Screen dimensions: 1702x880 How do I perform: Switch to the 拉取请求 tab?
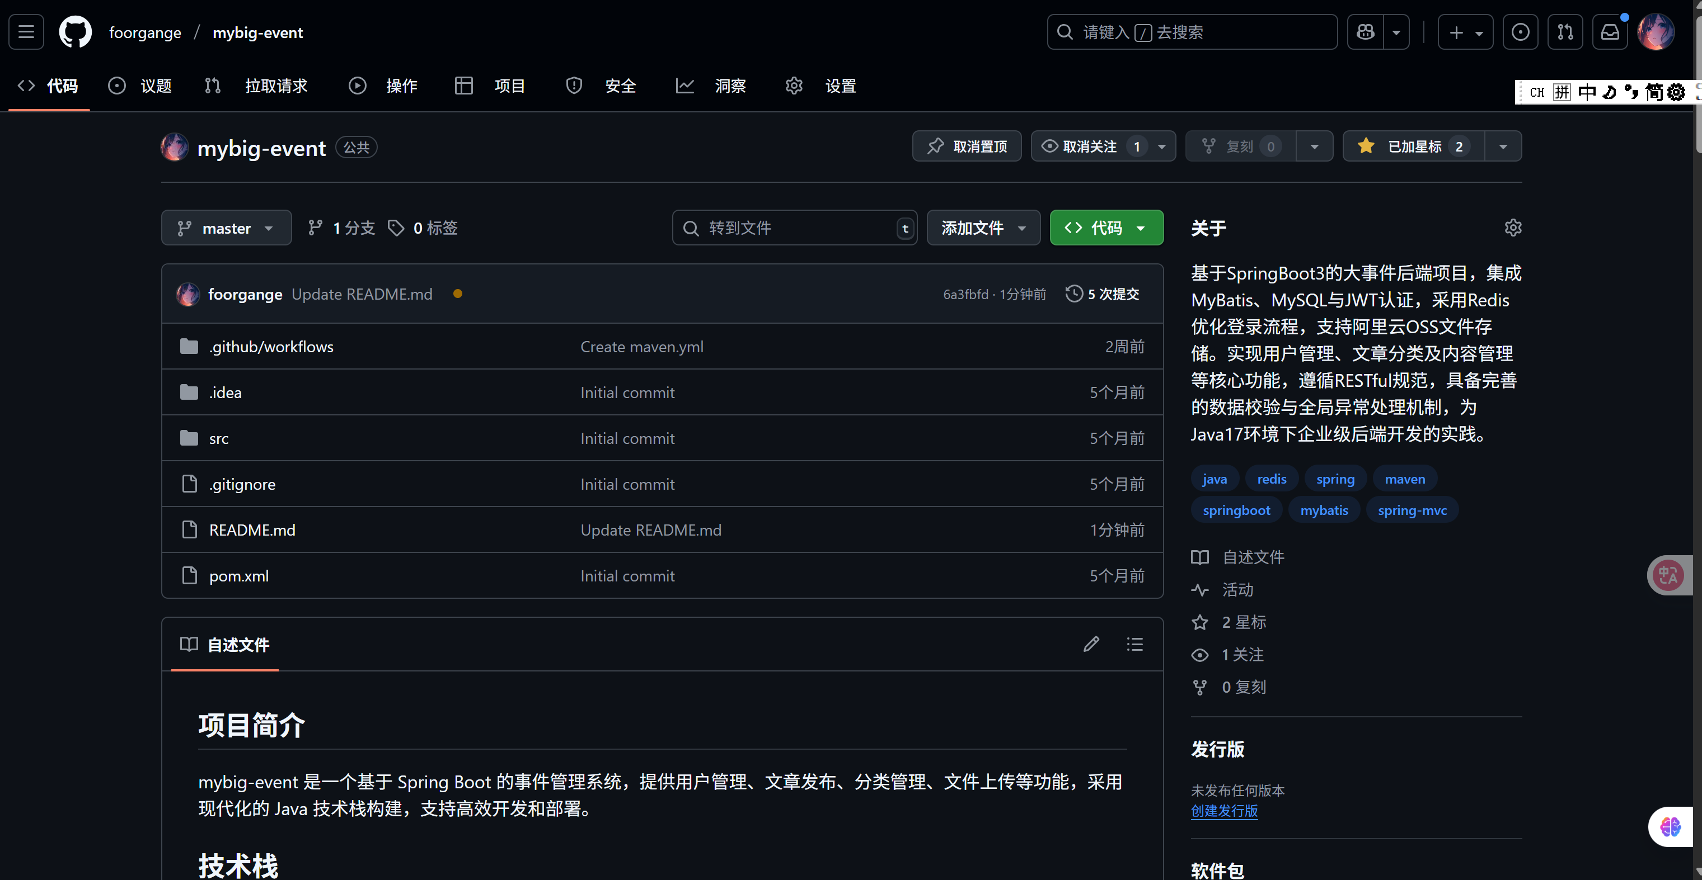(x=256, y=86)
